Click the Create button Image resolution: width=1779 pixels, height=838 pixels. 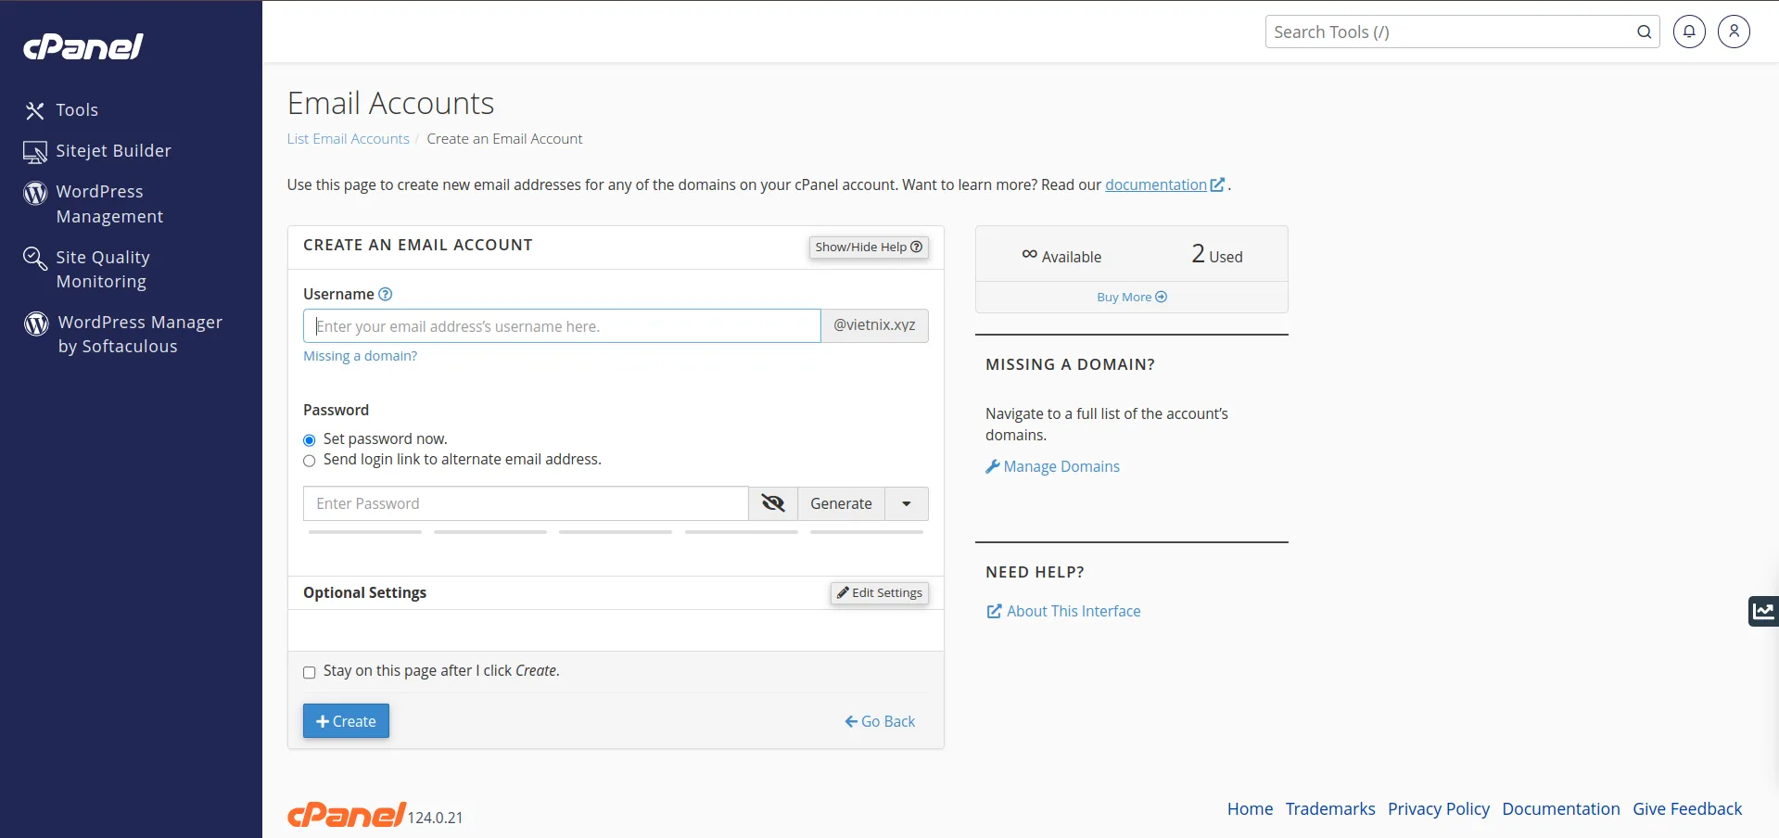pyautogui.click(x=346, y=721)
